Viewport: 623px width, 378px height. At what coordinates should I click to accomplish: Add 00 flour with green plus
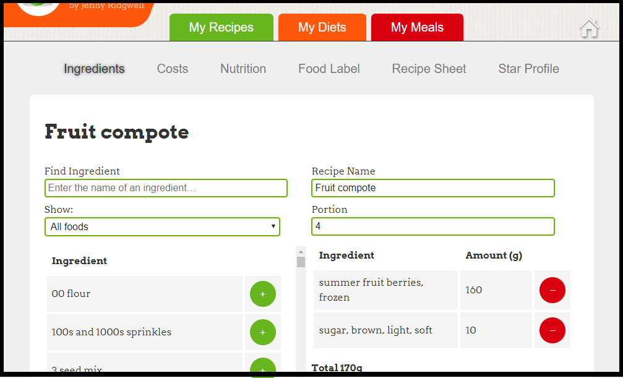(262, 294)
